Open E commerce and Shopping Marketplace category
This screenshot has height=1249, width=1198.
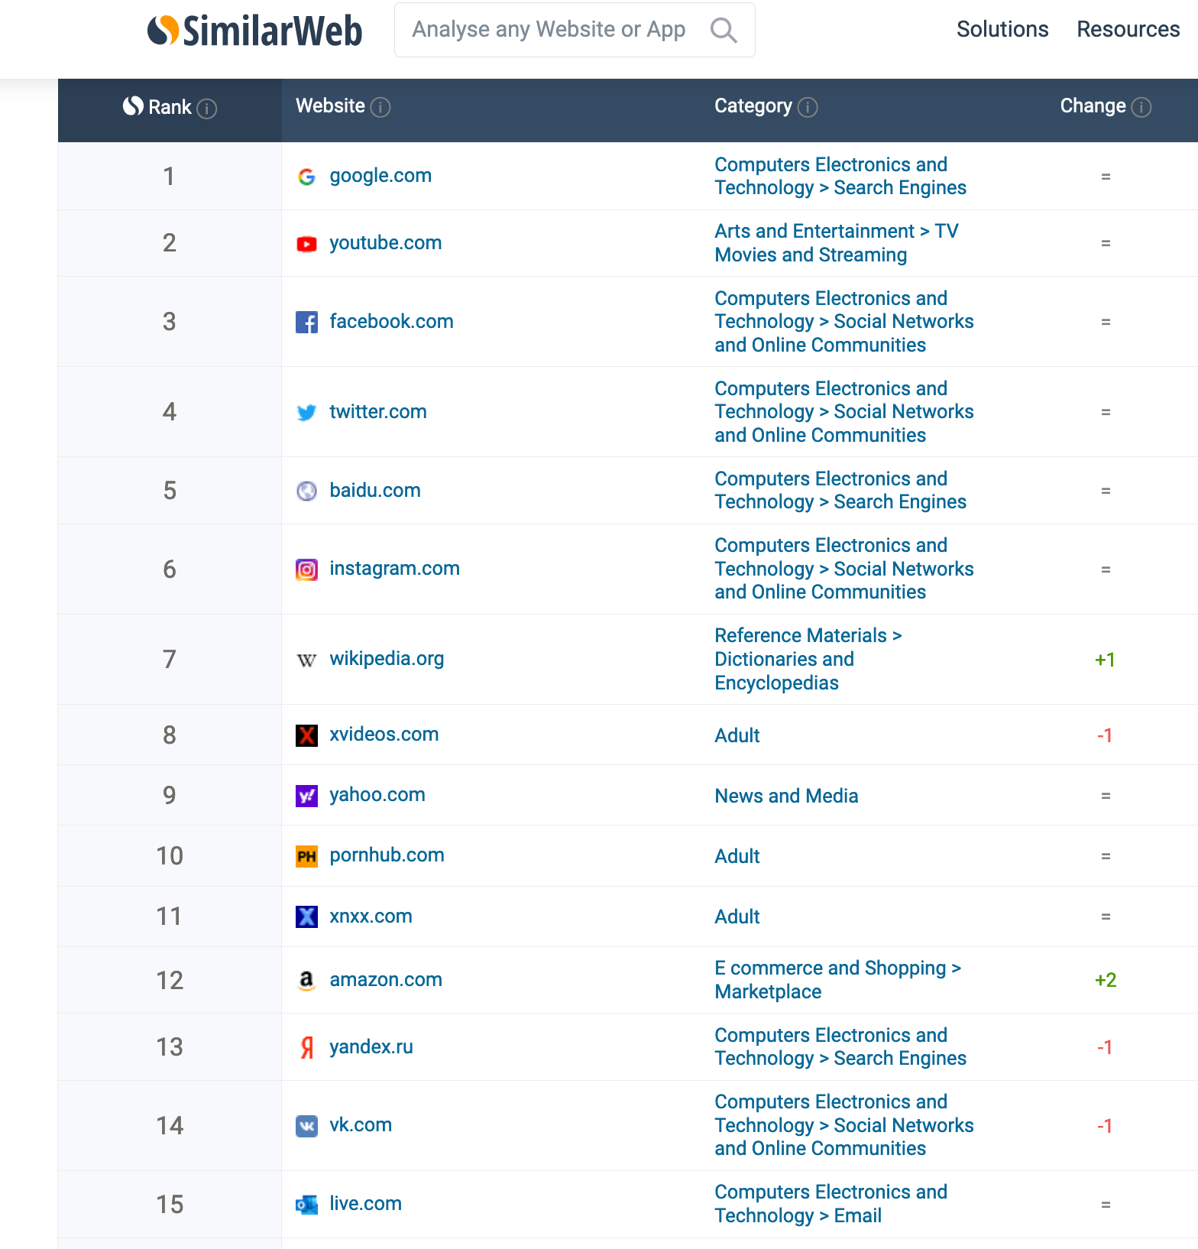pos(837,980)
